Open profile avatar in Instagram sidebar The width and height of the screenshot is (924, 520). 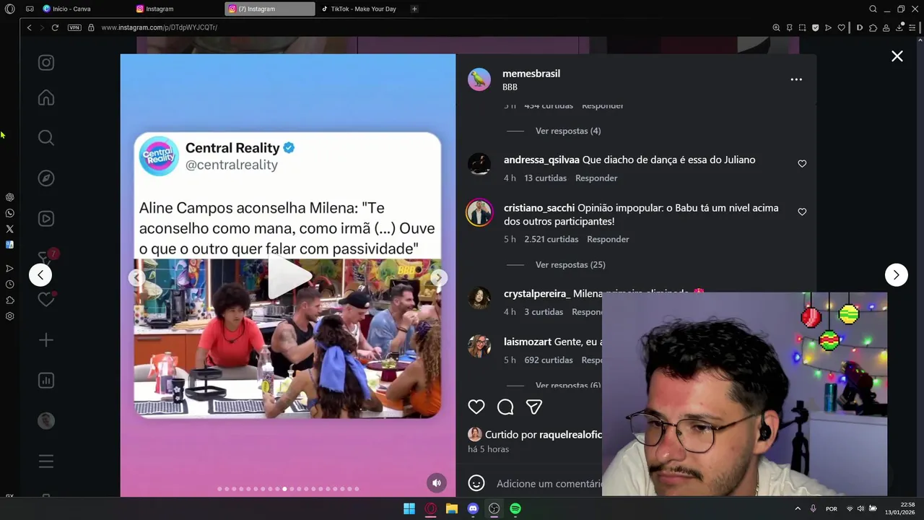point(46,420)
